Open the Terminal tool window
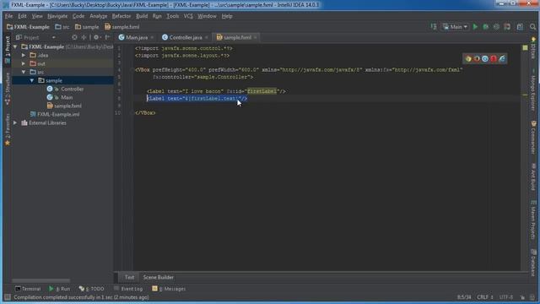540x304 pixels. coord(28,289)
